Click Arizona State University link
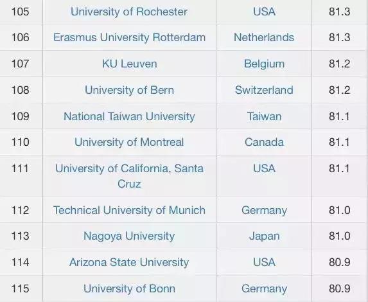 129,262
